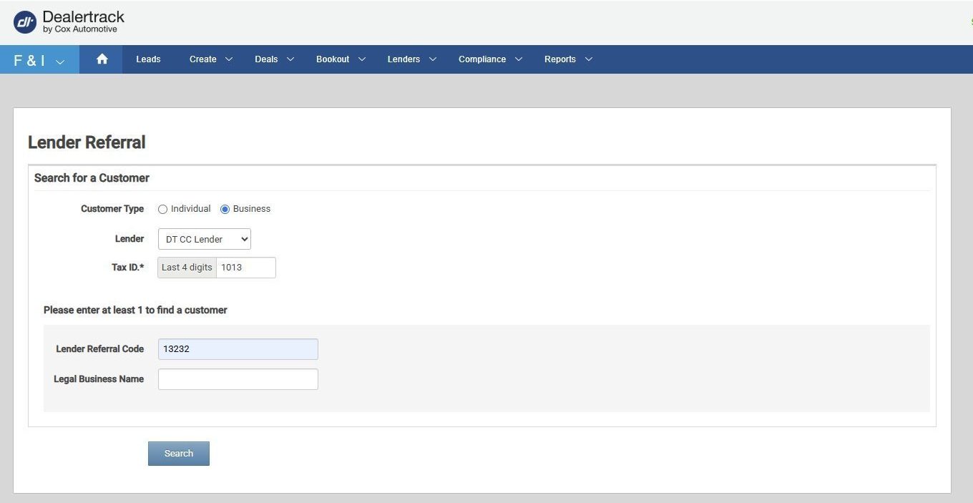The height and width of the screenshot is (503, 973).
Task: Click the chevron arrow beside Deals
Action: pyautogui.click(x=290, y=59)
